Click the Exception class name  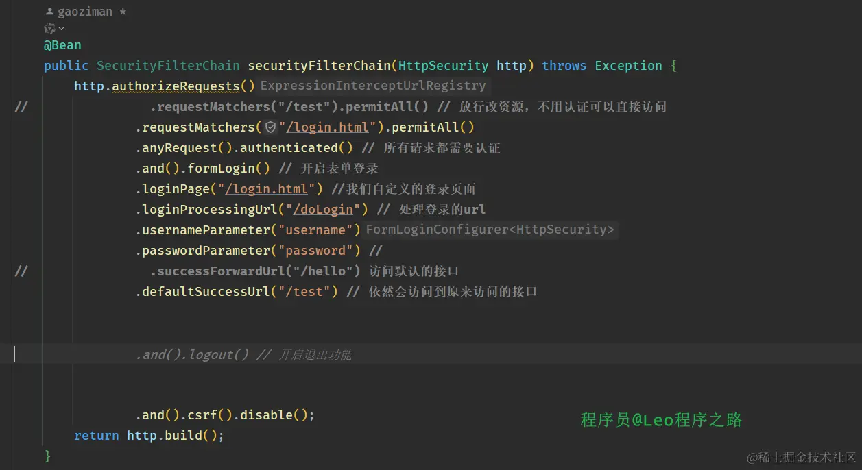[628, 66]
